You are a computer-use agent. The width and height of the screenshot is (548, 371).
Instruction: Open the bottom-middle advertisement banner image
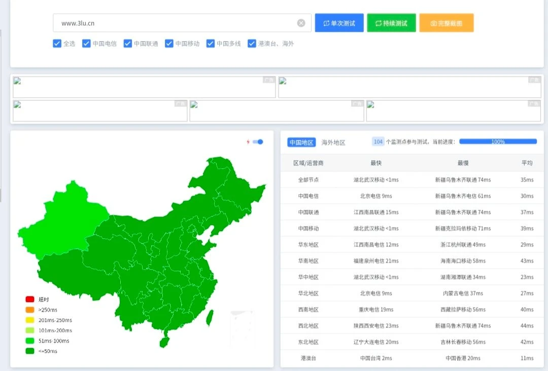[277, 110]
